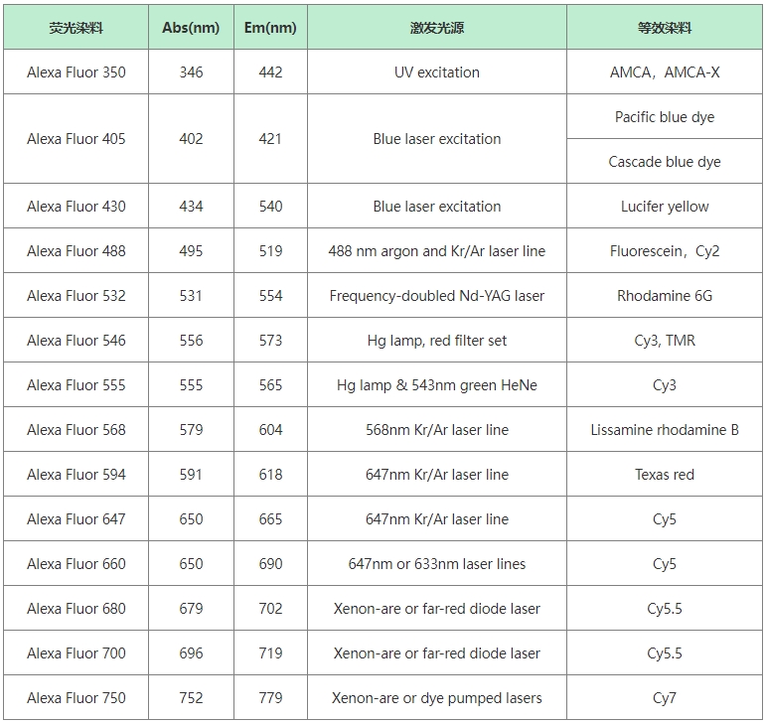Select the Hg lamp, red filter set cell
The height and width of the screenshot is (724, 766).
tap(437, 341)
